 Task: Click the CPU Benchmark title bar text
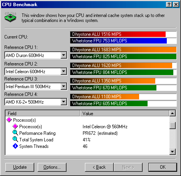20,5
